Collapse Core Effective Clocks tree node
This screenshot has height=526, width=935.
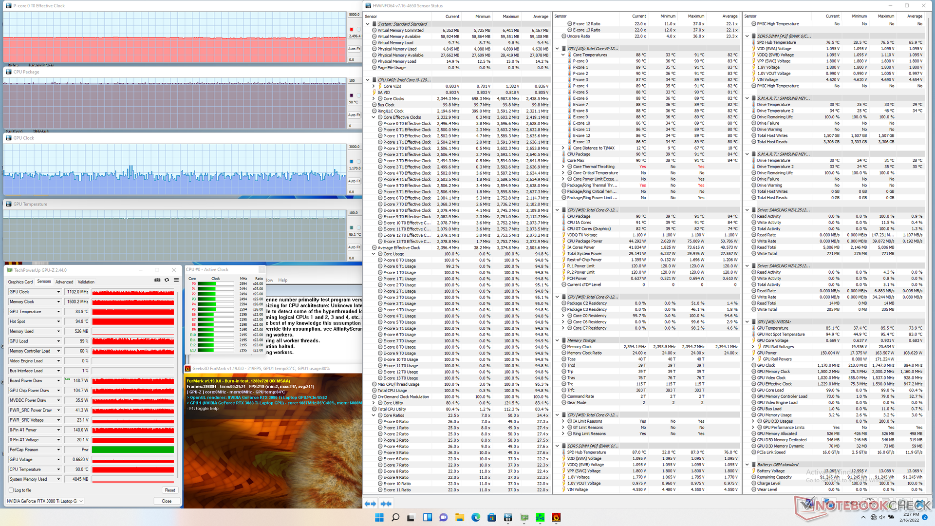pyautogui.click(x=374, y=117)
